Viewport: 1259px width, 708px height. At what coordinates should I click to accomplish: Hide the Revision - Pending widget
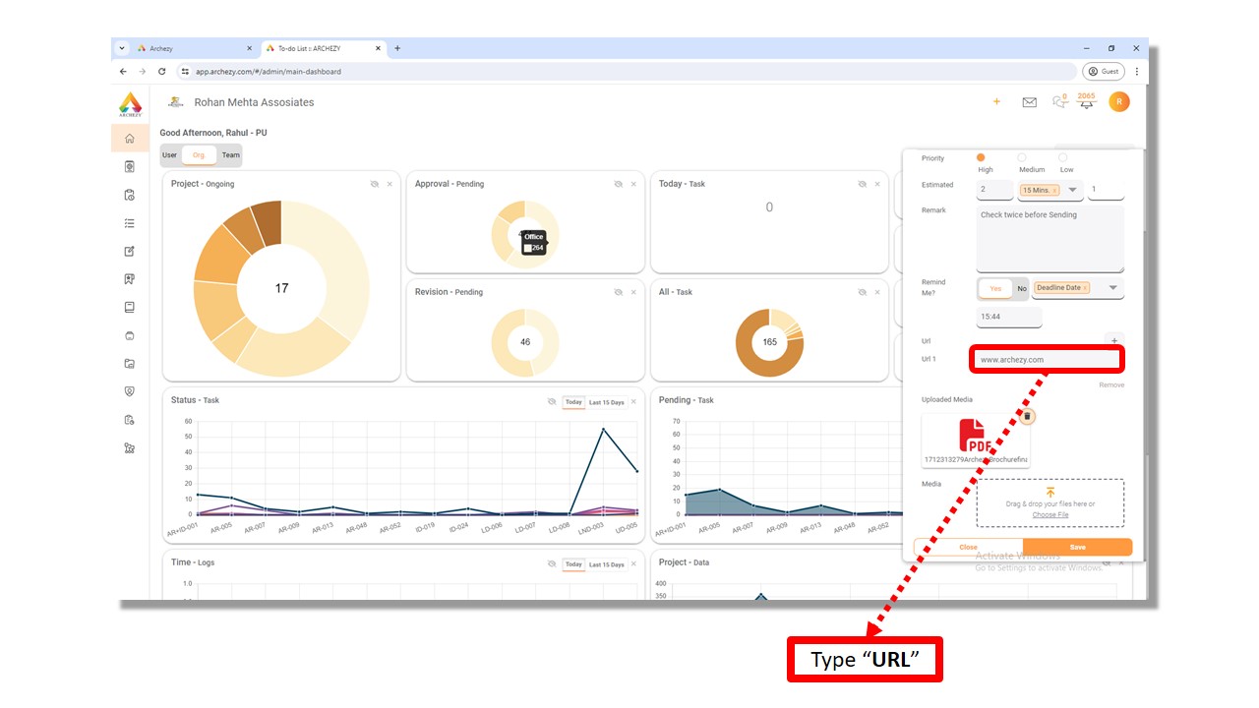coord(619,292)
